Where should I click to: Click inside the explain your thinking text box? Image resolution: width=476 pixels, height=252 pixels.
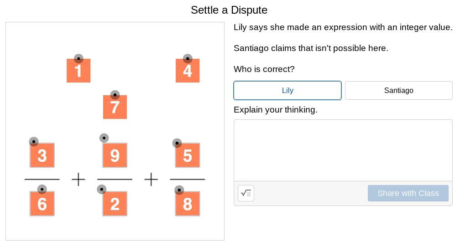coord(343,150)
